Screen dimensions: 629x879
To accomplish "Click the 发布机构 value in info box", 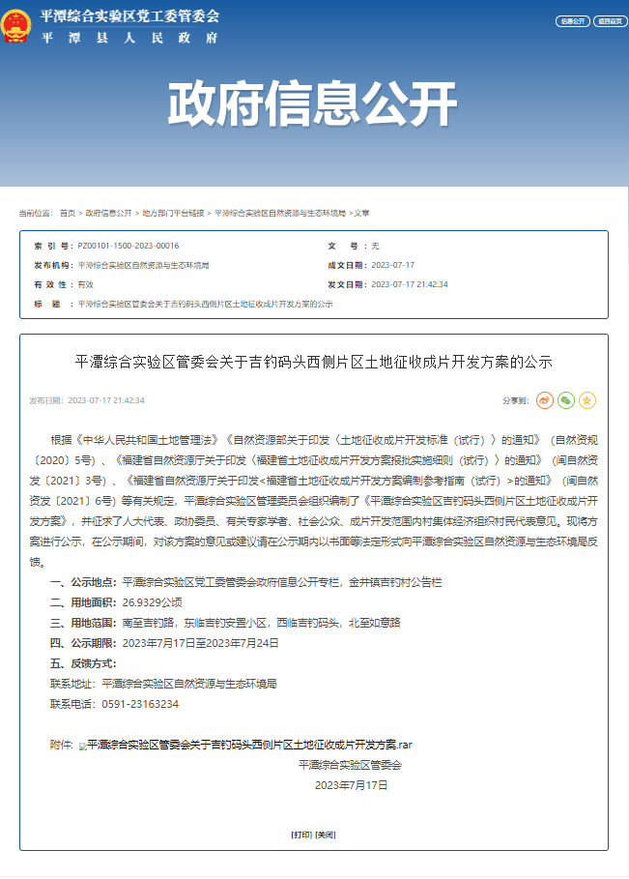I will (x=143, y=265).
